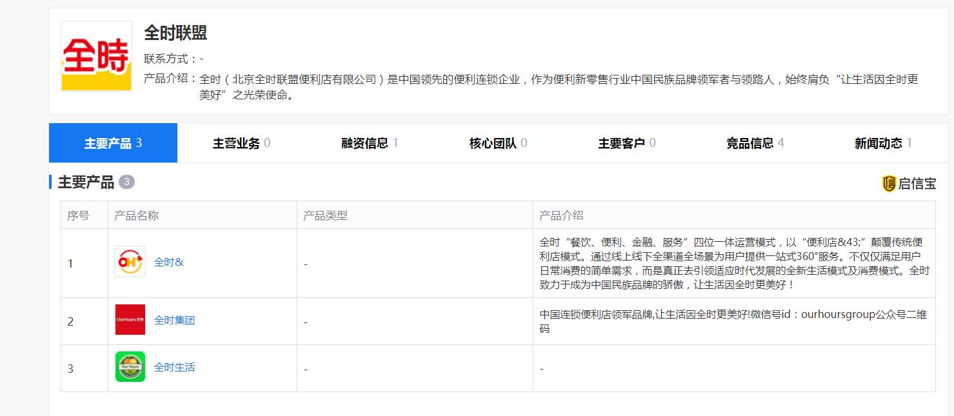Switch to the 主要客户 tab
The image size is (954, 416).
(x=626, y=143)
